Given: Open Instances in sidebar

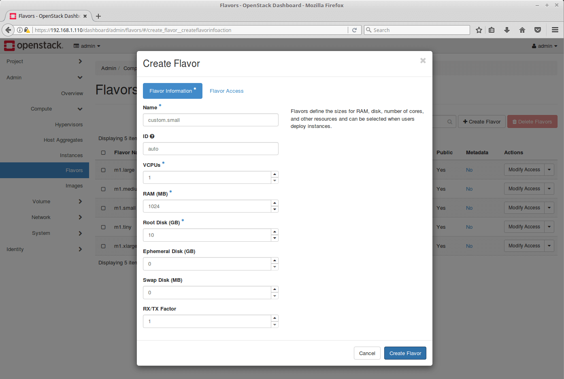Looking at the screenshot, I should coord(71,155).
